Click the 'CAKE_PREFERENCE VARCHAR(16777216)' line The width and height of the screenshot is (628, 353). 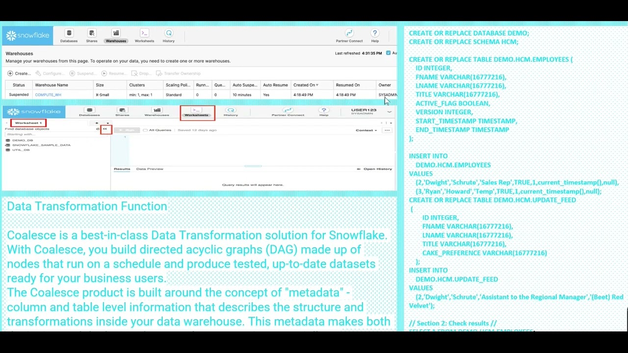point(485,253)
